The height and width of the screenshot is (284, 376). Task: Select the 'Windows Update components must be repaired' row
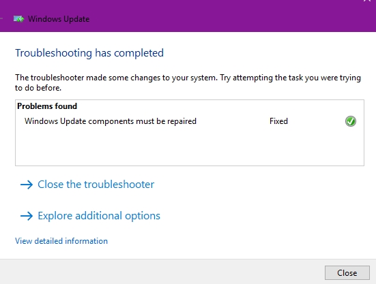[x=190, y=121]
